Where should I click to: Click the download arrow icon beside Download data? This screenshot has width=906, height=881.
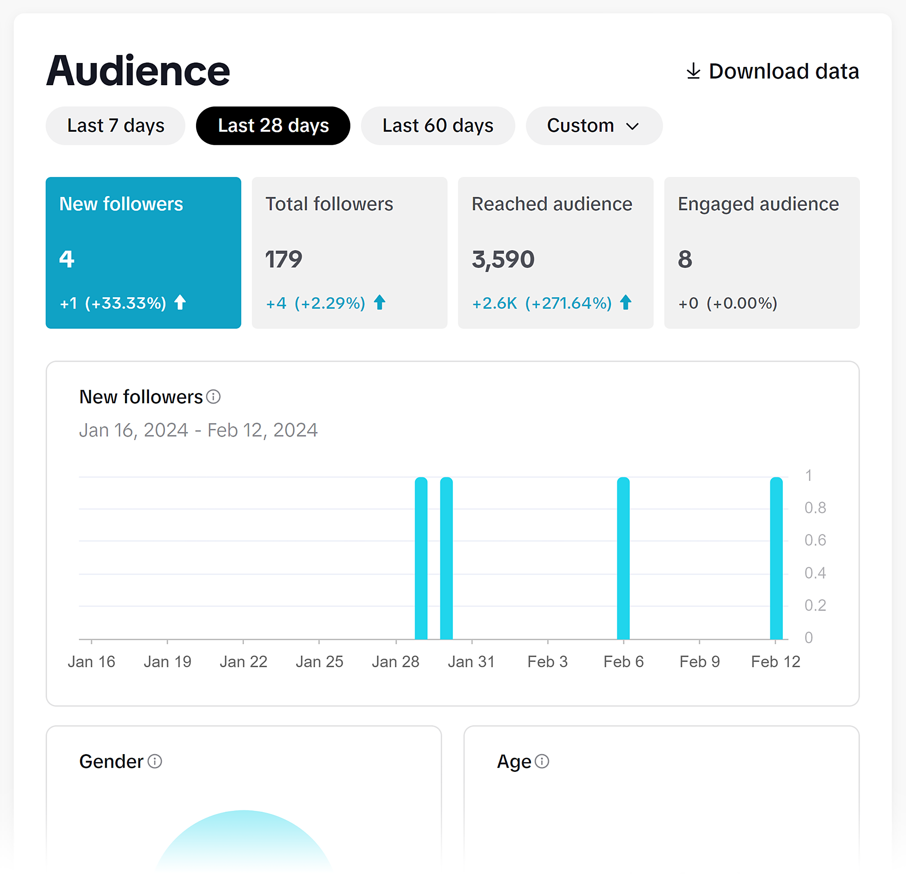pos(694,71)
